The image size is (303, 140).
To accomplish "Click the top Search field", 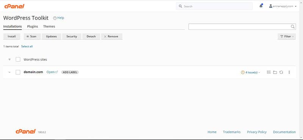I will (x=214, y=6).
